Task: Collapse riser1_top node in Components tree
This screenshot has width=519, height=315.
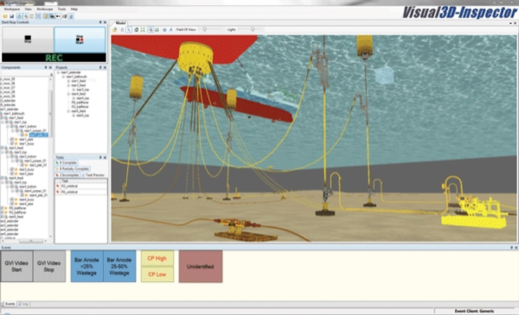Action: (2, 122)
